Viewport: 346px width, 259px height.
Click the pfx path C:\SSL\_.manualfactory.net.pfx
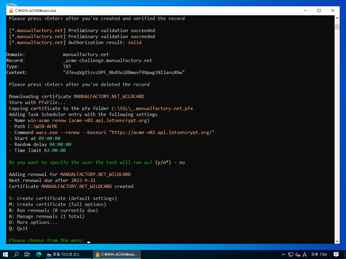click(152, 108)
